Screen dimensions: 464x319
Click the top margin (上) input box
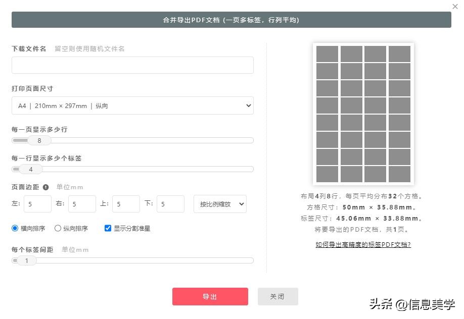tap(125, 204)
